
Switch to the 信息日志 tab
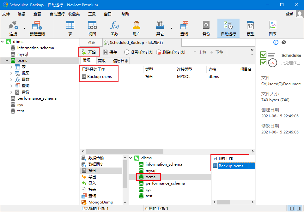121,61
